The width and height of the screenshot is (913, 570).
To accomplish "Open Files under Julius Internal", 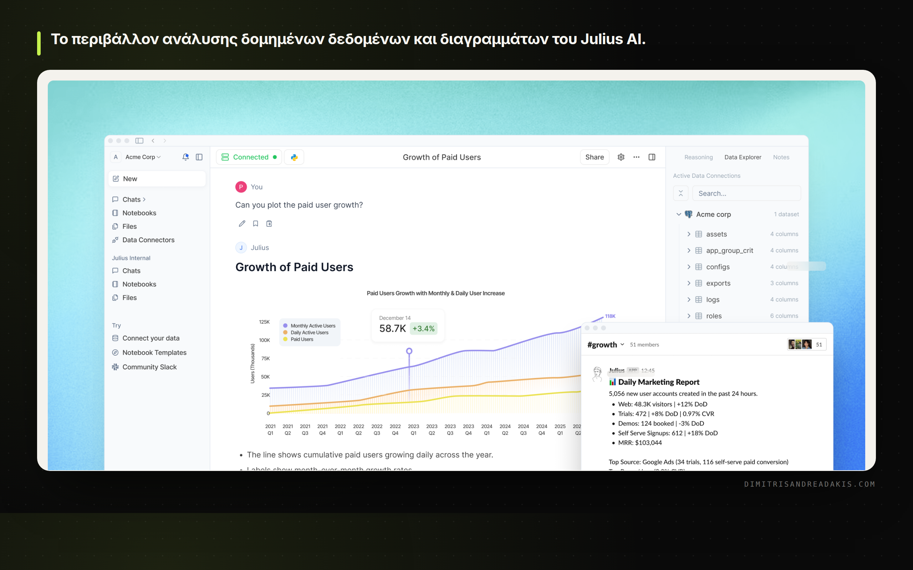I will (129, 297).
